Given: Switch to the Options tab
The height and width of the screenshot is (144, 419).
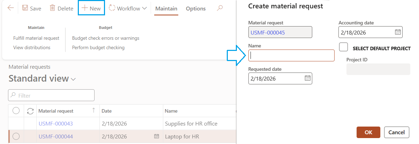Looking at the screenshot, I should pos(195,8).
